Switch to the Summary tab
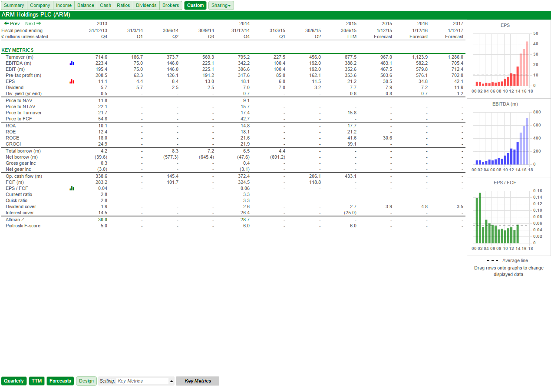 pyautogui.click(x=14, y=5)
